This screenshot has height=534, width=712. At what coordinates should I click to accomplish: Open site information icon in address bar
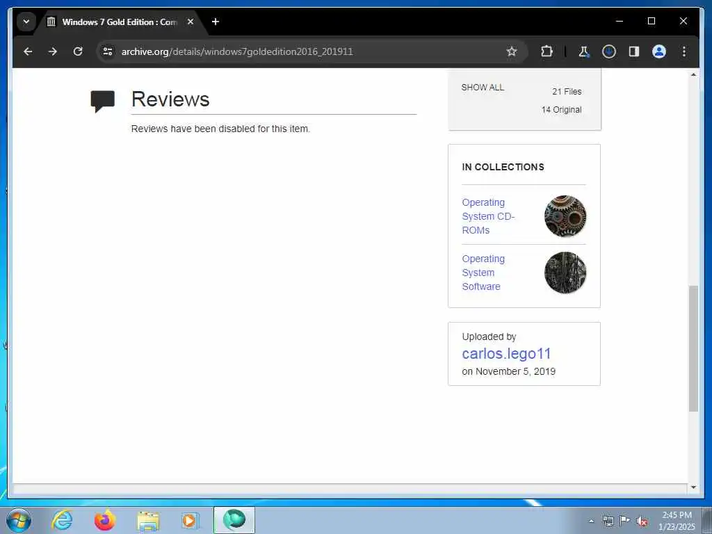[108, 51]
